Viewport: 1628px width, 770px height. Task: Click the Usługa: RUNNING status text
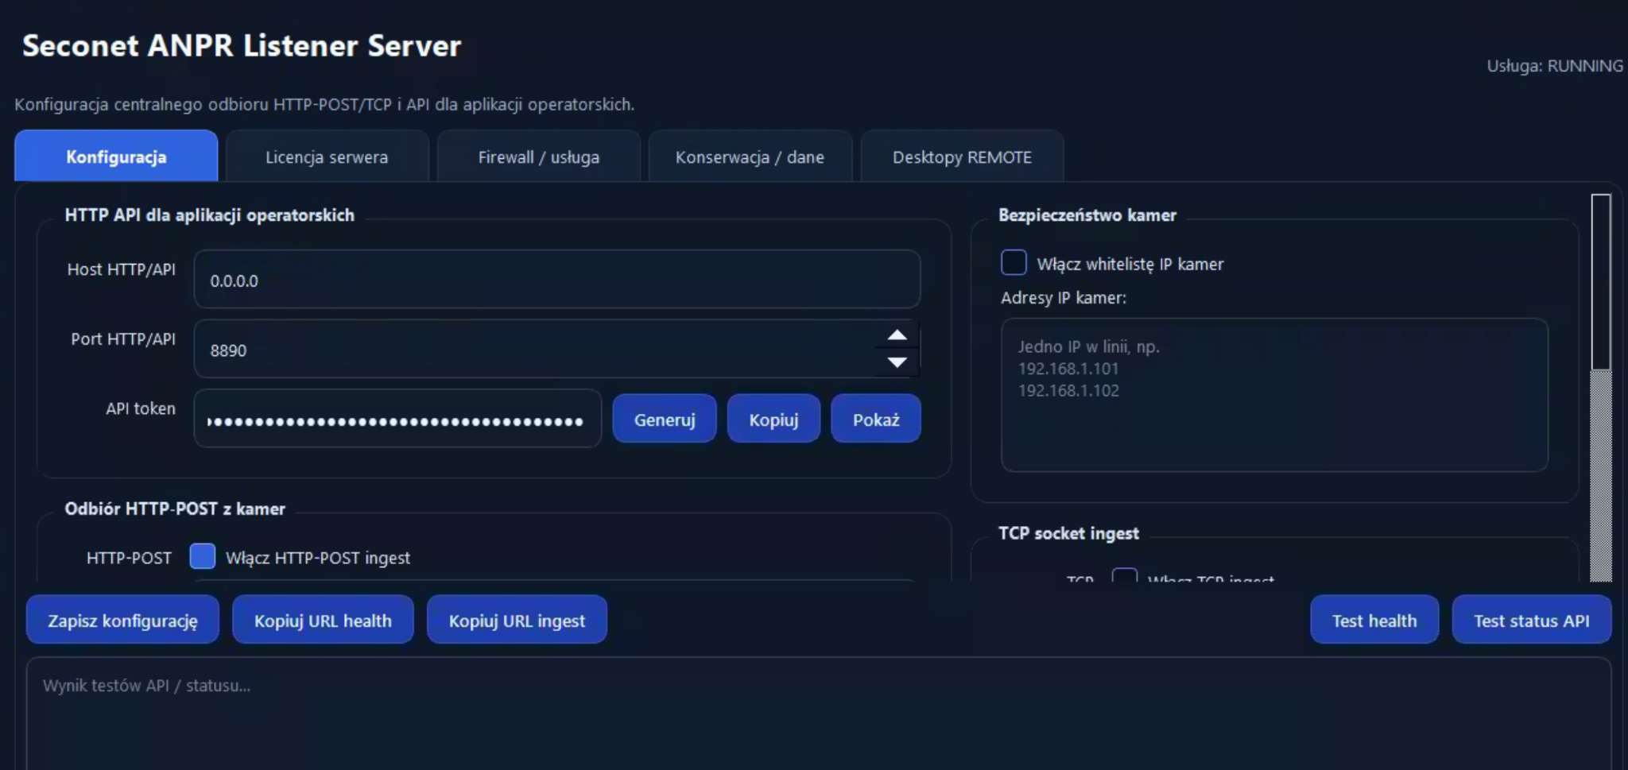[x=1555, y=66]
